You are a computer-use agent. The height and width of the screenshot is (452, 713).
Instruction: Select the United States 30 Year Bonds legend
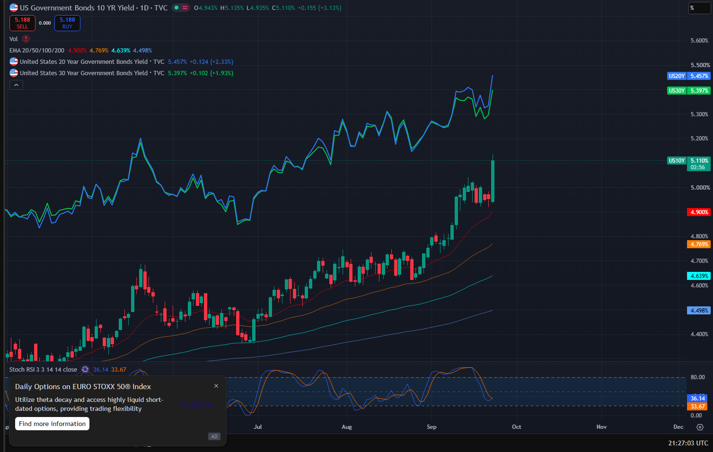click(x=92, y=73)
